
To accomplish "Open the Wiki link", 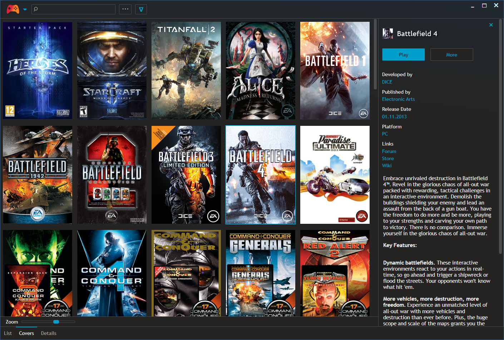I will click(x=387, y=166).
